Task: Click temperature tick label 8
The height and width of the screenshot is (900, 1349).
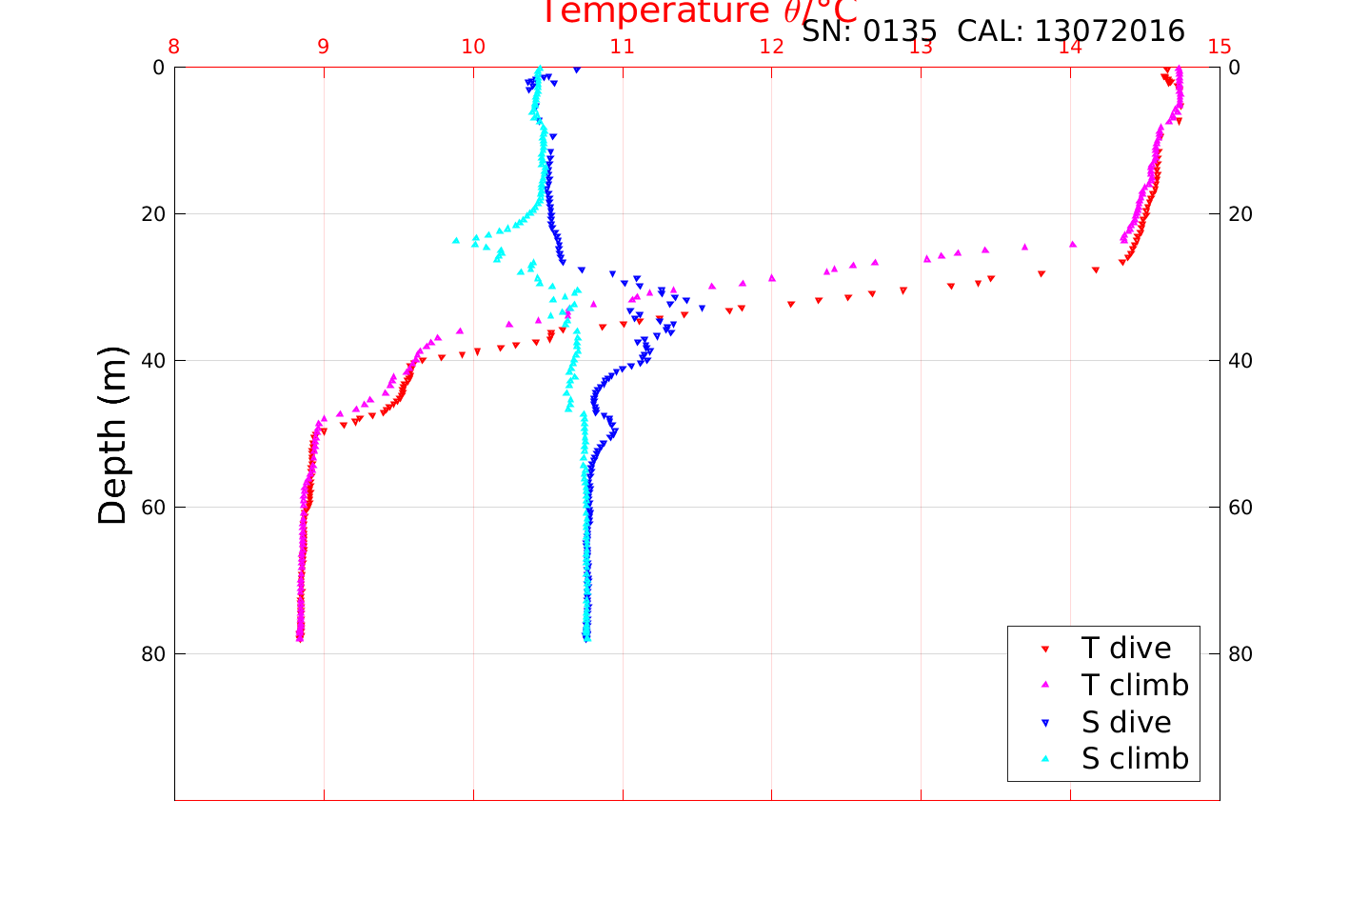Action: coord(174,47)
